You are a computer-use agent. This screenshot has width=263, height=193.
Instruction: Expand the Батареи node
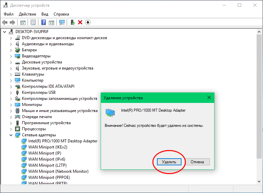pos(11,50)
